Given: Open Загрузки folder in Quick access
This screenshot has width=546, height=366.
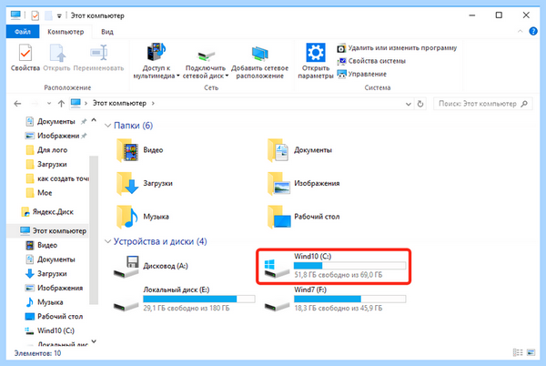Looking at the screenshot, I should coord(46,165).
